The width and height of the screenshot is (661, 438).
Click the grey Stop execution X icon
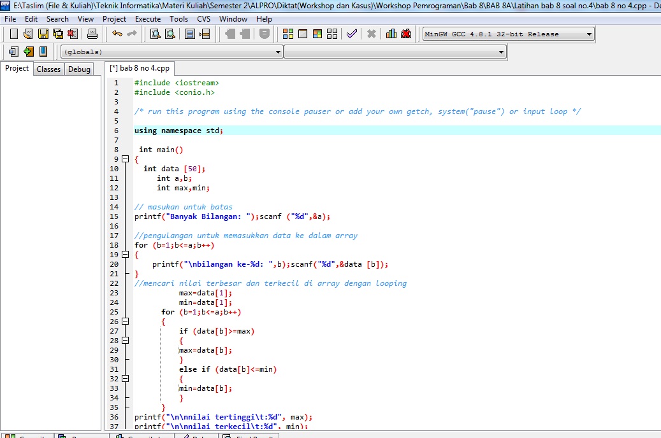tap(372, 34)
